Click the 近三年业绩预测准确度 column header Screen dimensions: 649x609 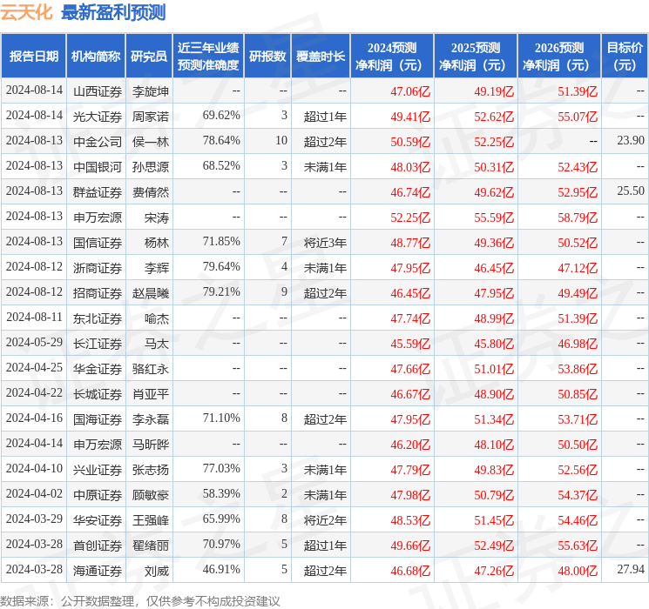click(x=208, y=57)
